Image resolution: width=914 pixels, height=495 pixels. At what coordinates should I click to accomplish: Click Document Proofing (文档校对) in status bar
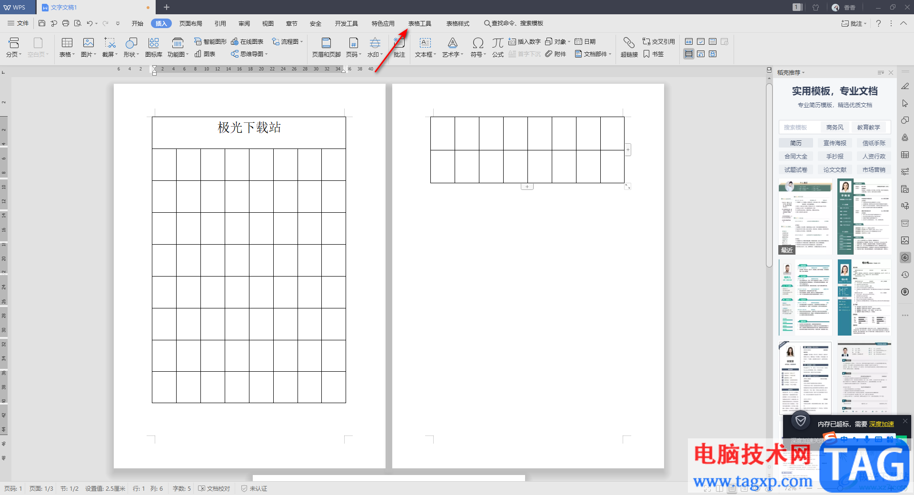coord(214,488)
